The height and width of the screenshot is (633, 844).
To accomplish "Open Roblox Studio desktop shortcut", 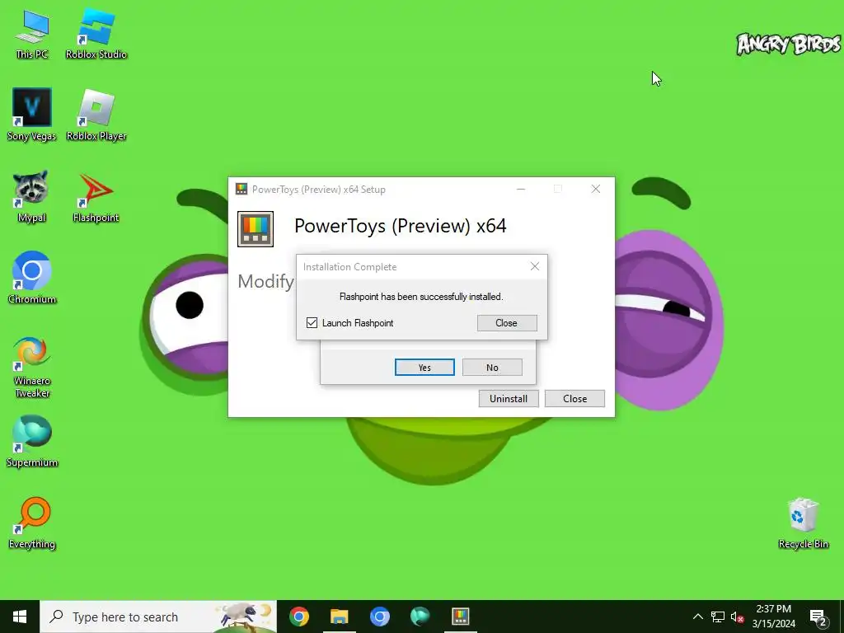I will tap(96, 35).
